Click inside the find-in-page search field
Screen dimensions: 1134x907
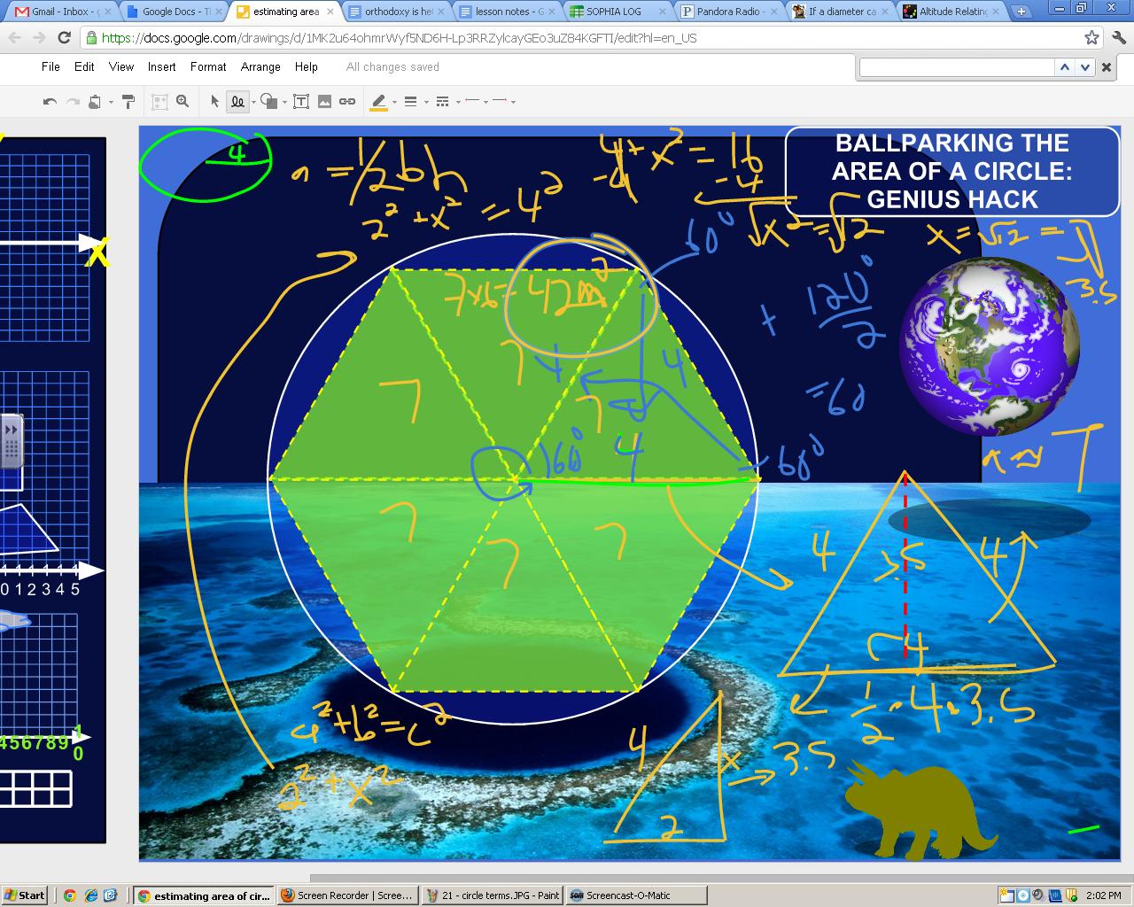957,67
